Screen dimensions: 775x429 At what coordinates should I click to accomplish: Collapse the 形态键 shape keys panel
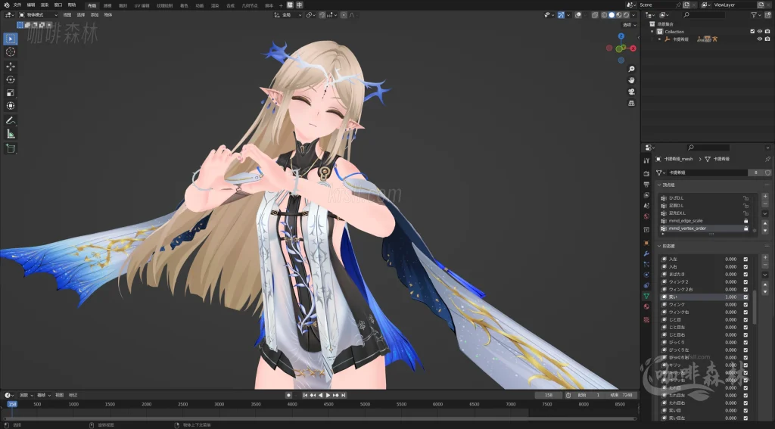pyautogui.click(x=659, y=246)
